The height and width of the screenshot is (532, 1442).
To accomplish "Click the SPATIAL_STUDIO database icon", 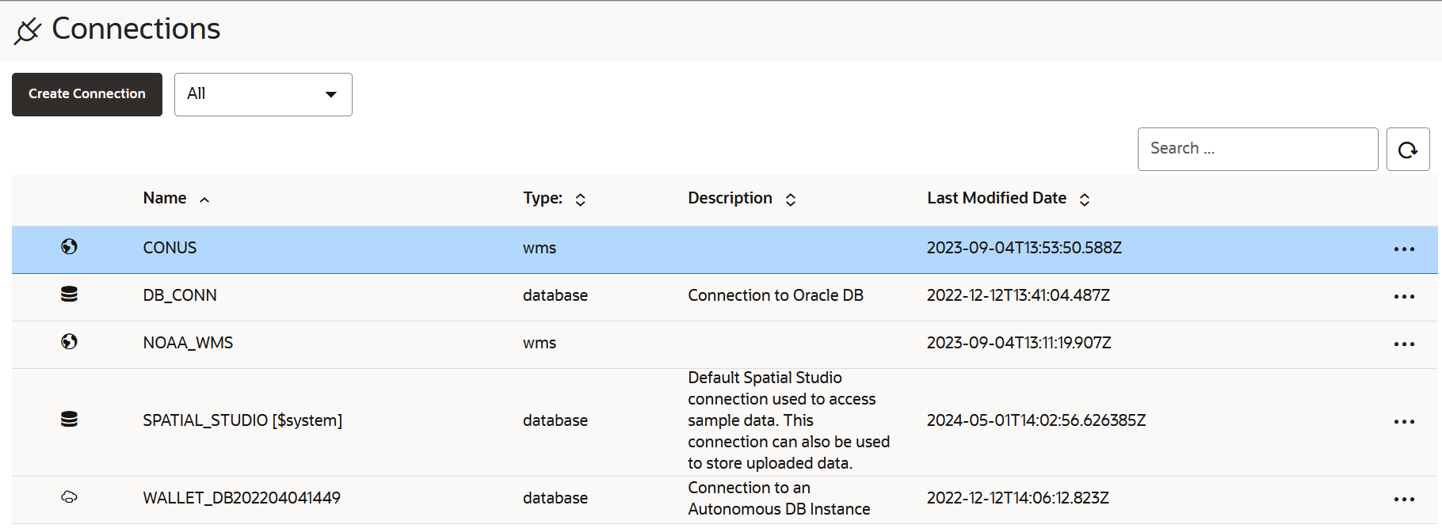I will pyautogui.click(x=70, y=420).
